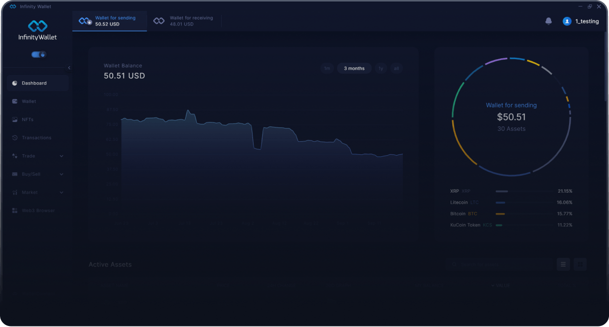Open notifications bell
609x327 pixels.
(x=549, y=21)
